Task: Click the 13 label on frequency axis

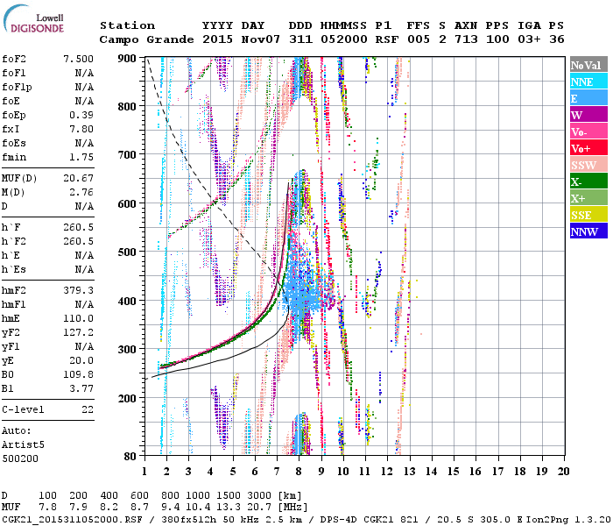Action: pos(409,472)
